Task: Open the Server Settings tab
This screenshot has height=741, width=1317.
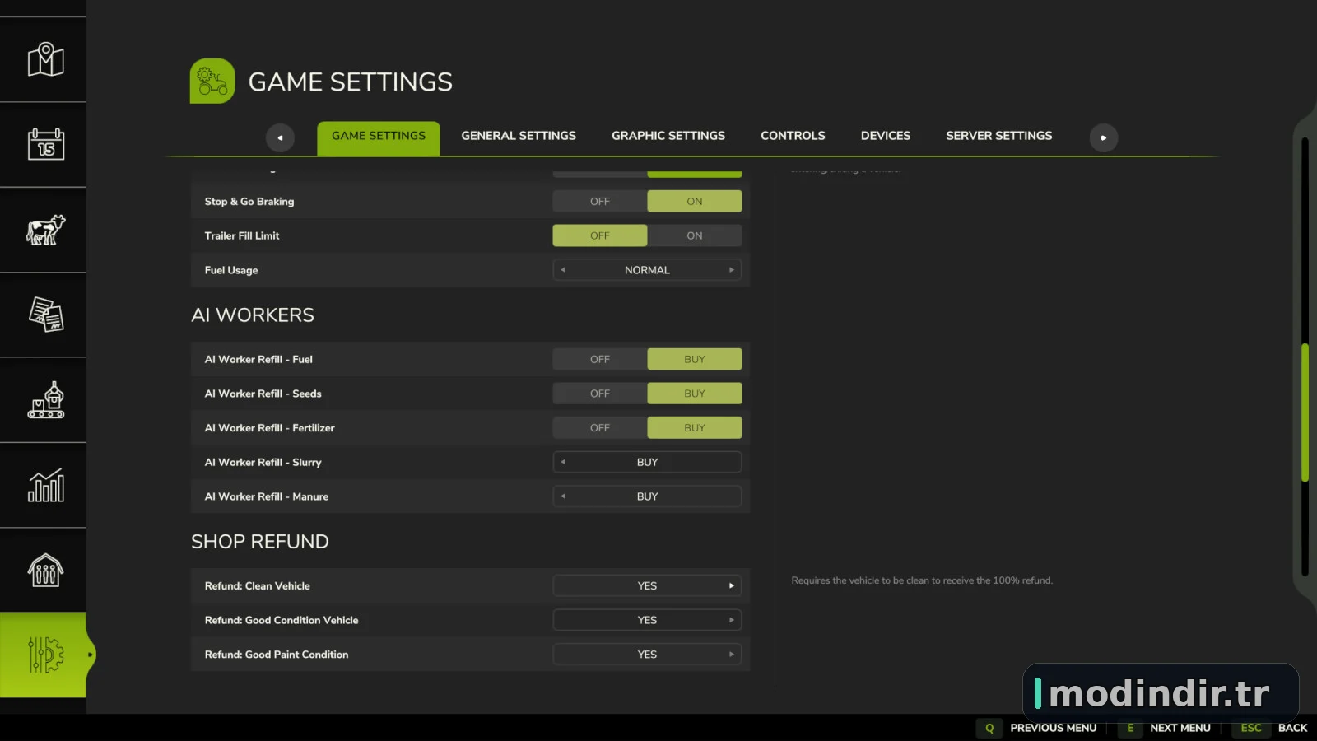Action: (999, 136)
